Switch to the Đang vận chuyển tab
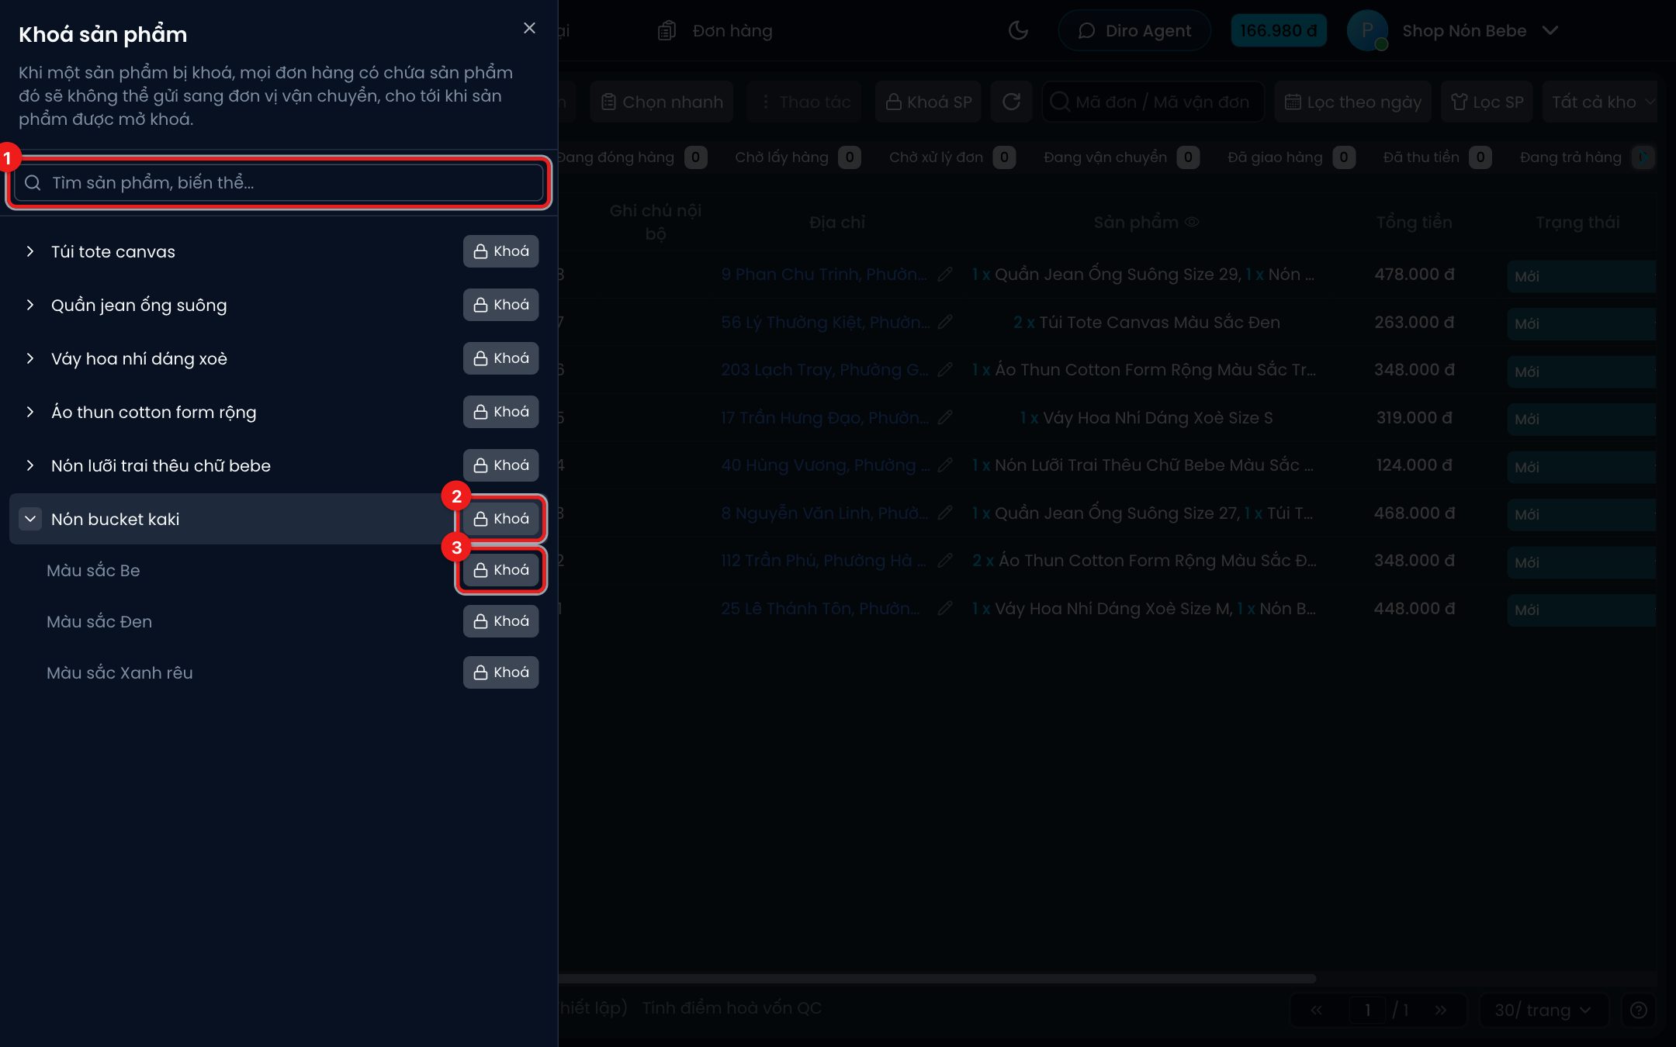 1121,157
